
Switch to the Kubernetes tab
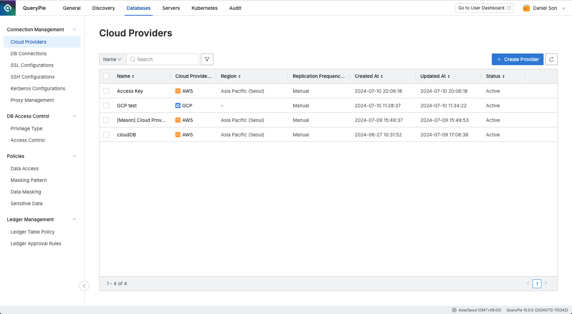click(x=205, y=8)
